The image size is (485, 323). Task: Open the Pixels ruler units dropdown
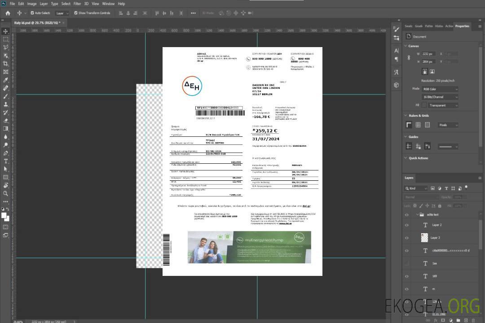pos(448,125)
